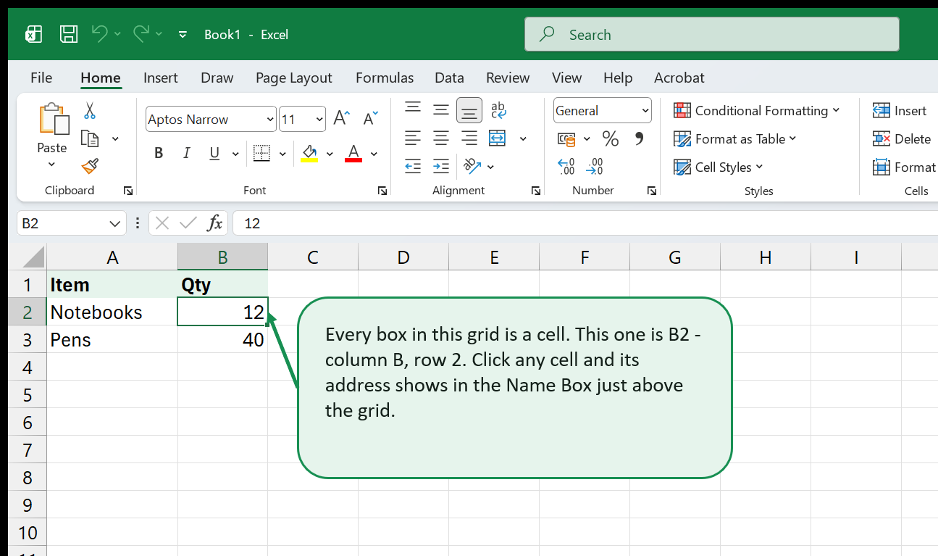
Task: Apply red Font Color
Action: [353, 153]
